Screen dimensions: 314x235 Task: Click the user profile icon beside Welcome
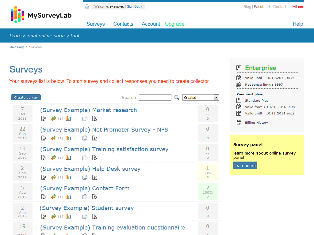87,6
